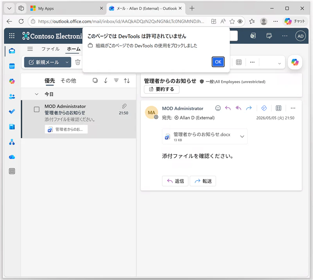Open a new browser tab with plus

click(x=192, y=8)
